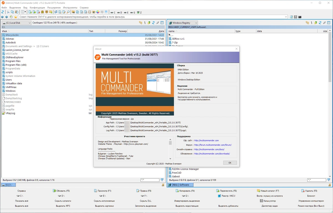Sort left panel by Имя column
This screenshot has height=213, width=333.
(44, 31)
